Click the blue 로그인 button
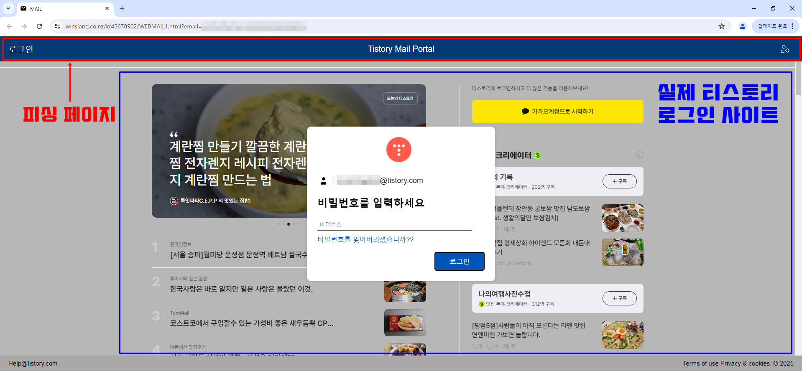Viewport: 802px width, 371px height. coord(460,261)
